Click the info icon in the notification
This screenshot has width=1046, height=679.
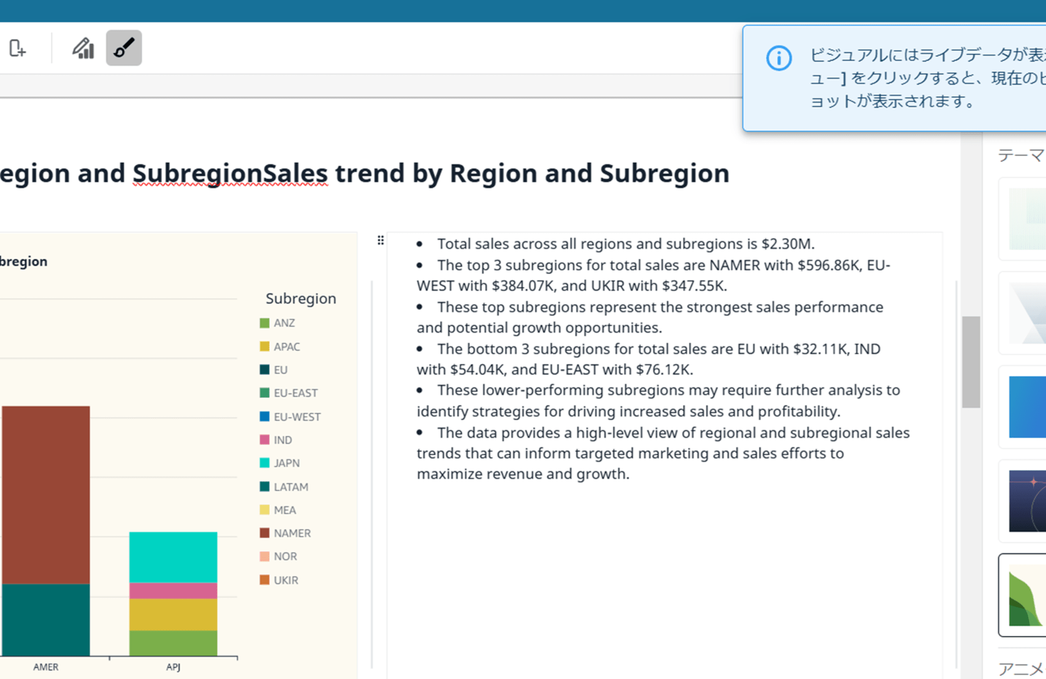(x=779, y=57)
